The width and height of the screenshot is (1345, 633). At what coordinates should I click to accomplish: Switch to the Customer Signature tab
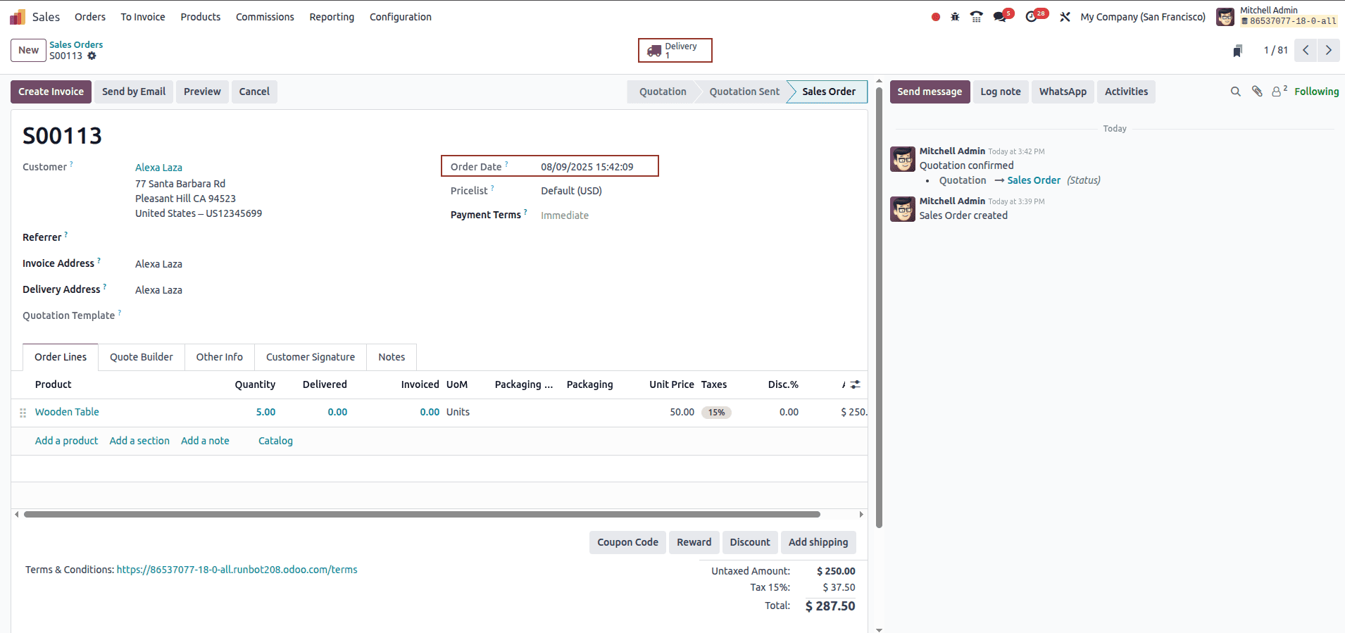tap(311, 357)
